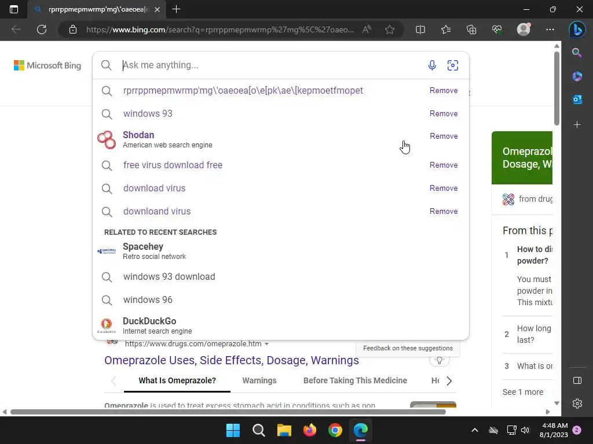This screenshot has width=593, height=444.
Task: Expand the drugs.com URL dropdown arrow
Action: pos(266,344)
